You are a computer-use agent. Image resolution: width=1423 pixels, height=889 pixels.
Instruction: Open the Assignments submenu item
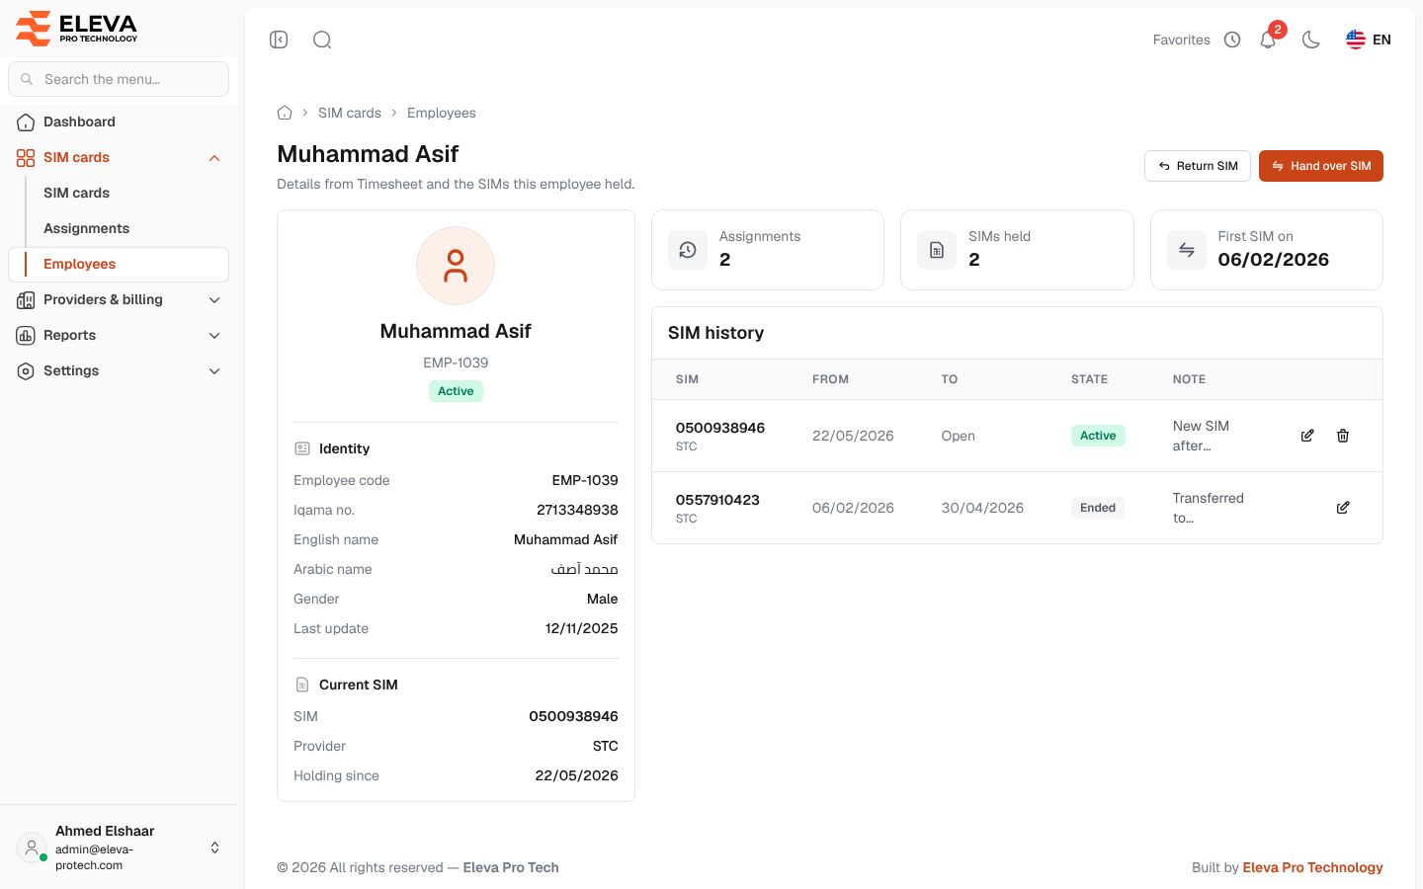tap(86, 228)
